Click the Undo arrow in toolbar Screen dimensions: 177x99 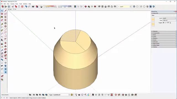coord(26,7)
